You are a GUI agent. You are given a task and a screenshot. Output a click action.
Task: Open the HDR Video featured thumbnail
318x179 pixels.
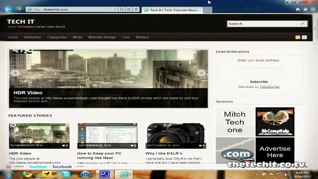point(39,136)
